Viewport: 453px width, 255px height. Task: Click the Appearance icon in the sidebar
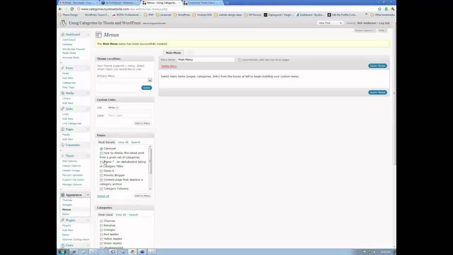click(63, 195)
